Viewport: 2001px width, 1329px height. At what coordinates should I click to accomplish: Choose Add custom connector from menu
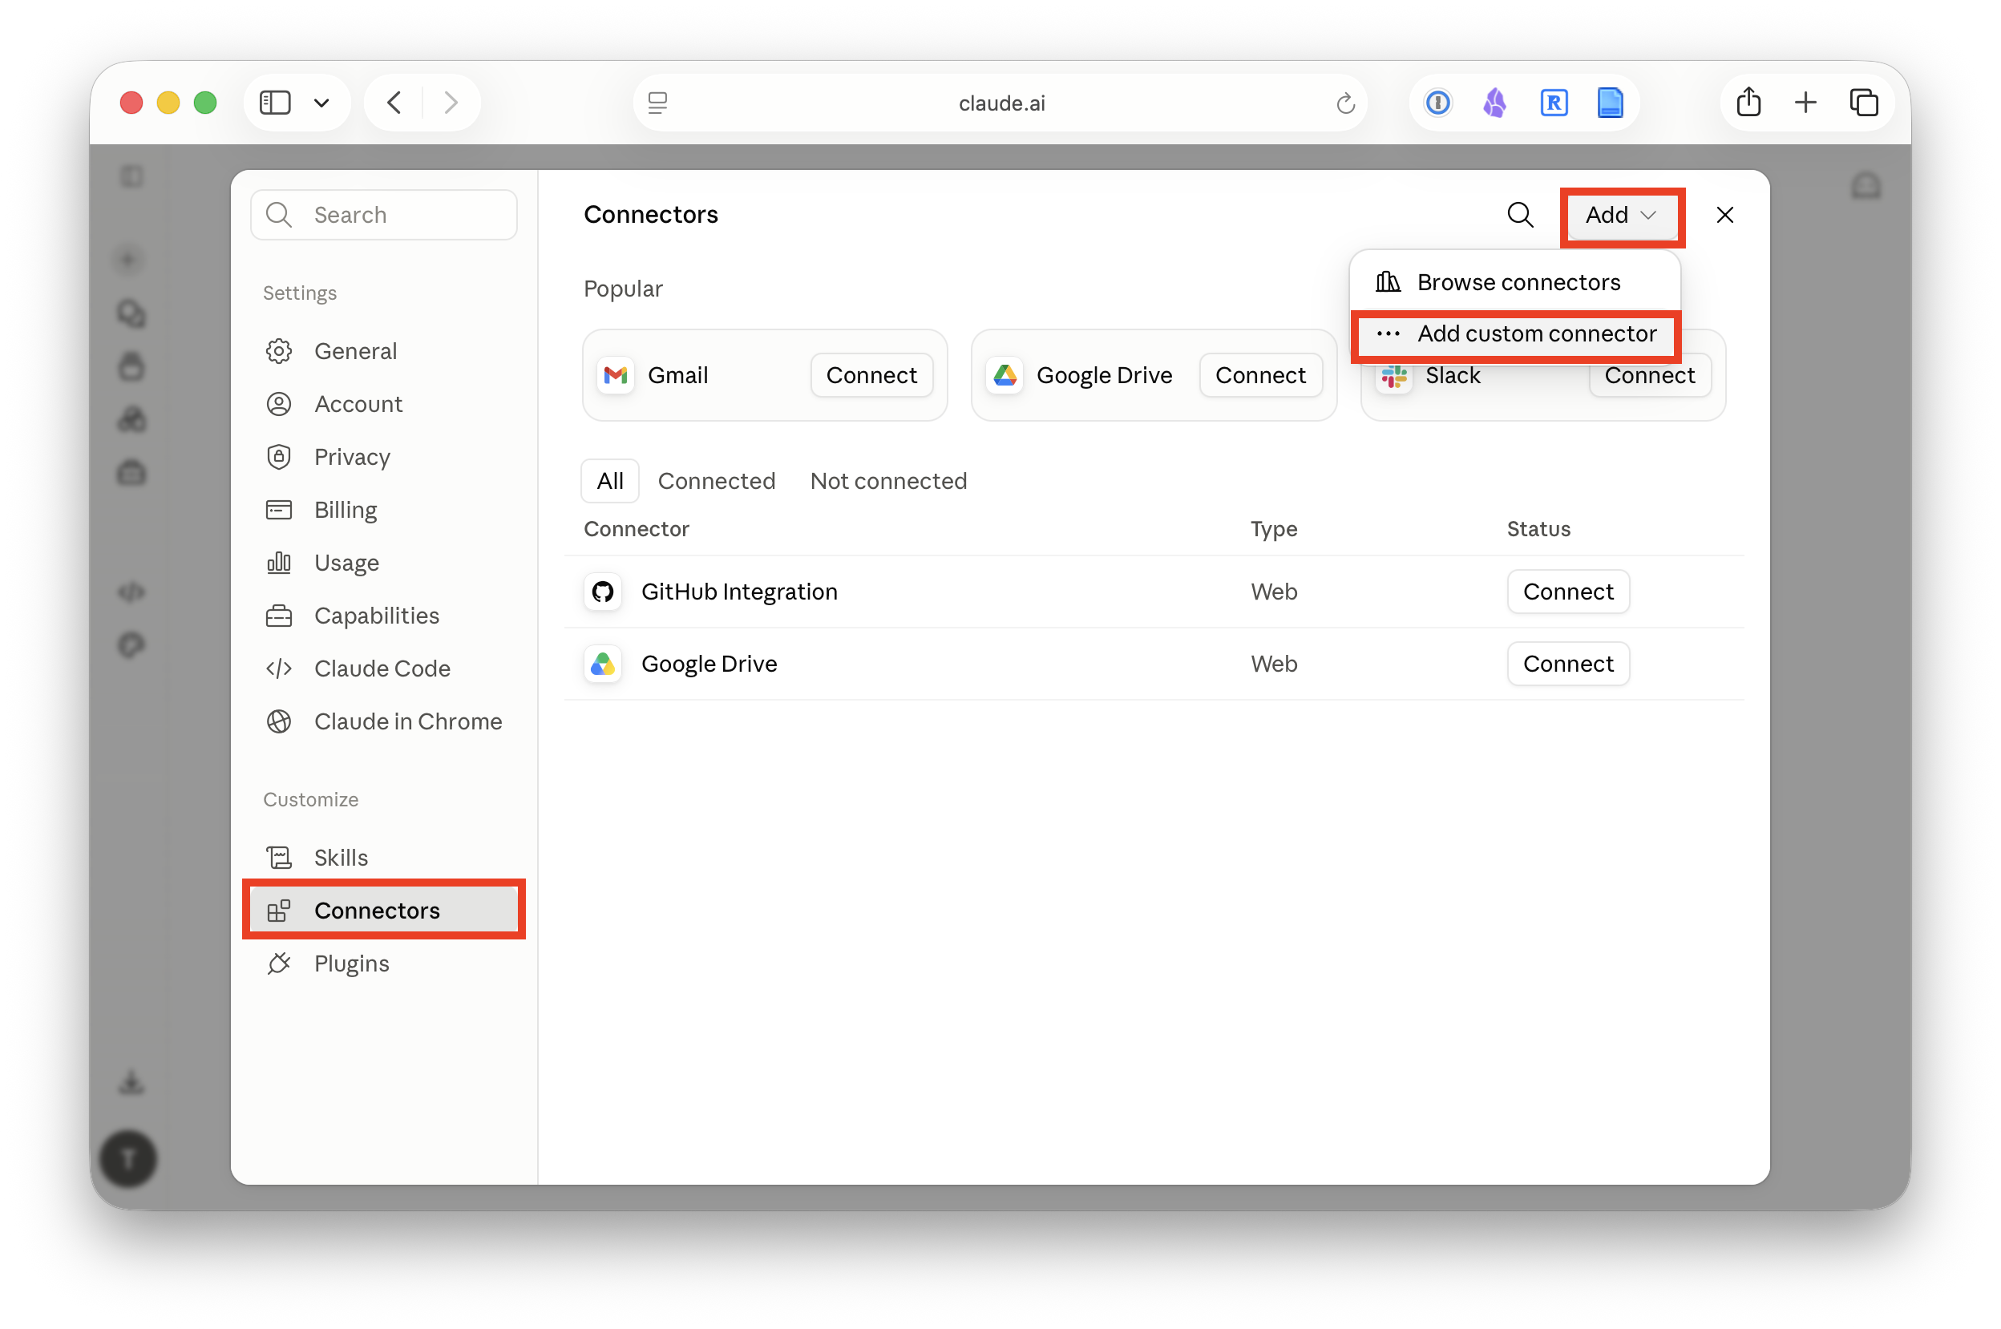click(1514, 334)
